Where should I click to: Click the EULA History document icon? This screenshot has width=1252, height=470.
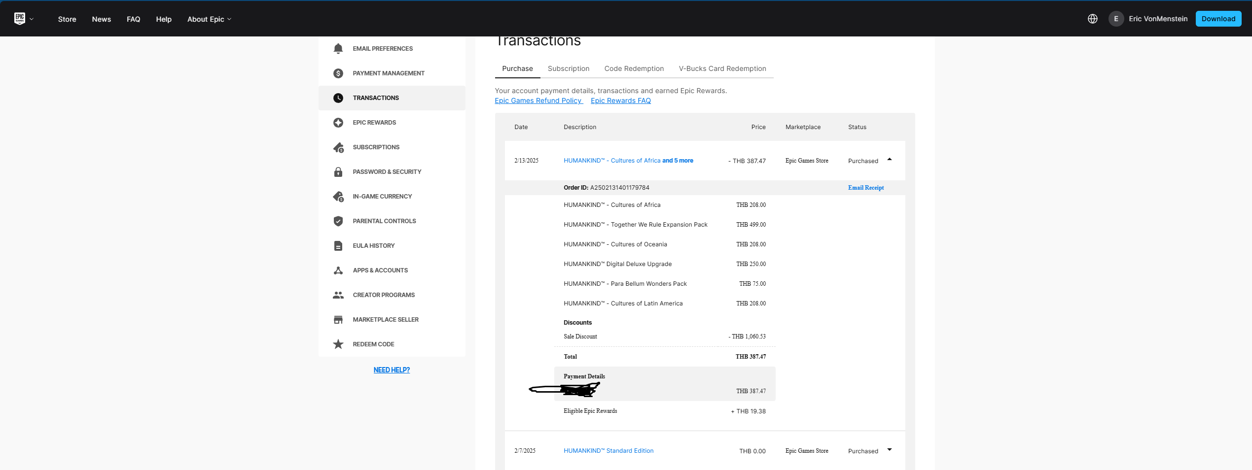[338, 245]
